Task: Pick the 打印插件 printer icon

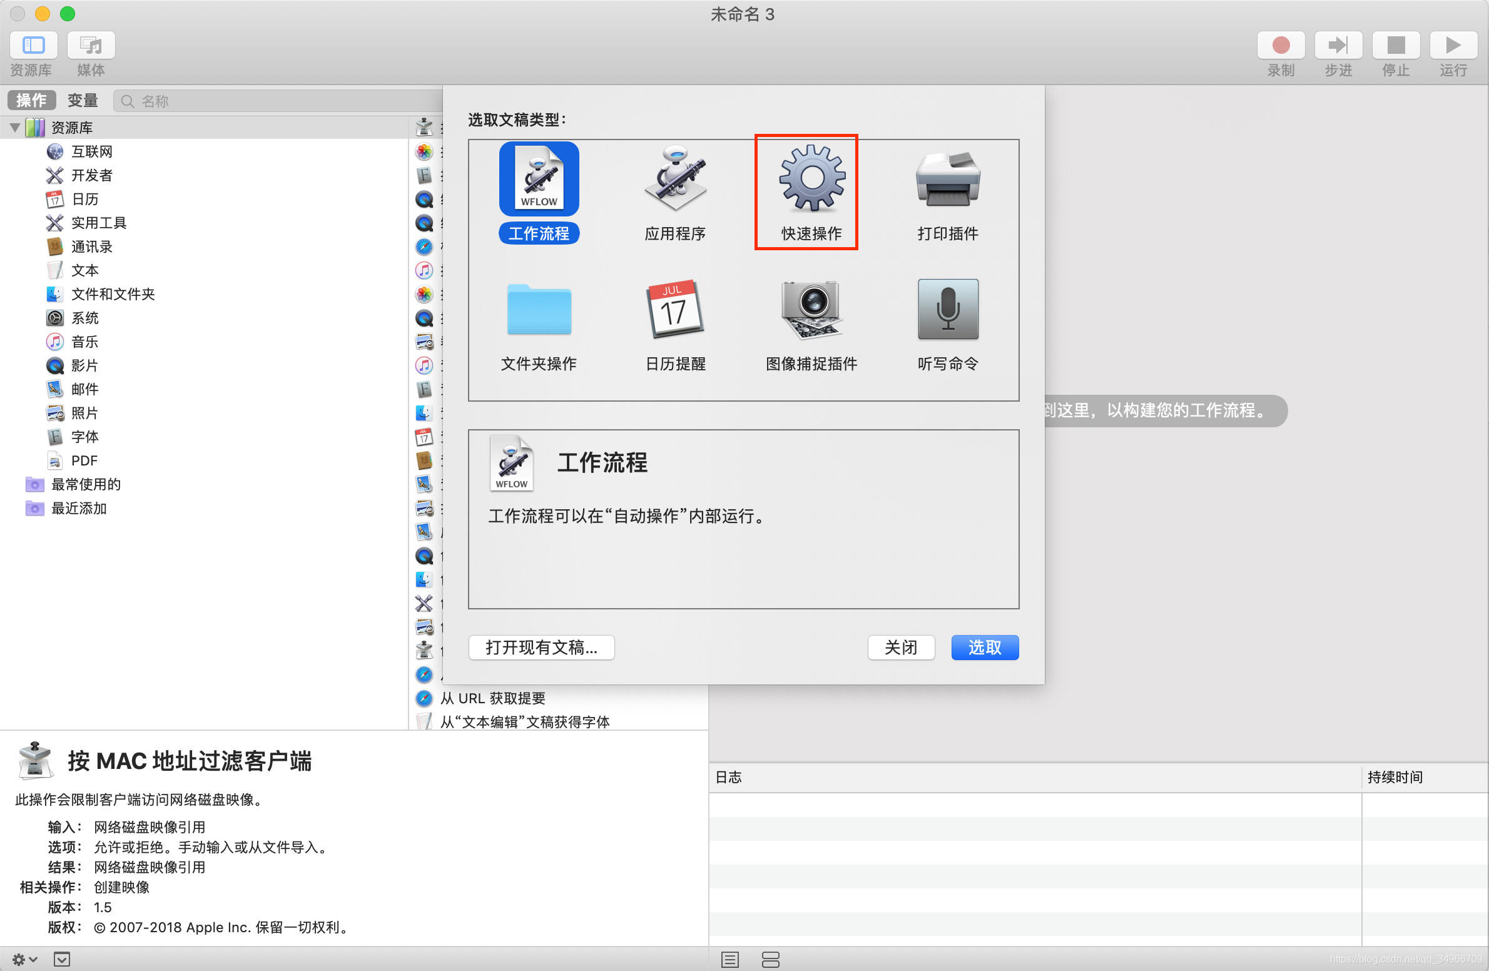Action: pyautogui.click(x=948, y=179)
